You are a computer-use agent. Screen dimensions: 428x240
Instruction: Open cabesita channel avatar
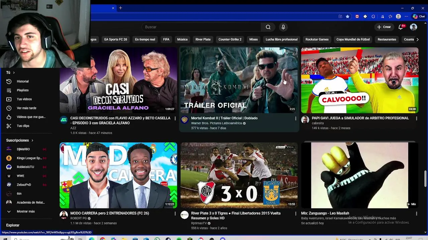click(x=305, y=120)
